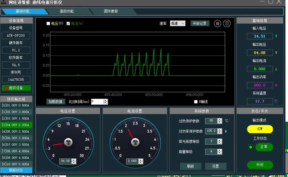The width and height of the screenshot is (288, 177).
Task: Click the pause recording icon
Action: tap(217, 23)
